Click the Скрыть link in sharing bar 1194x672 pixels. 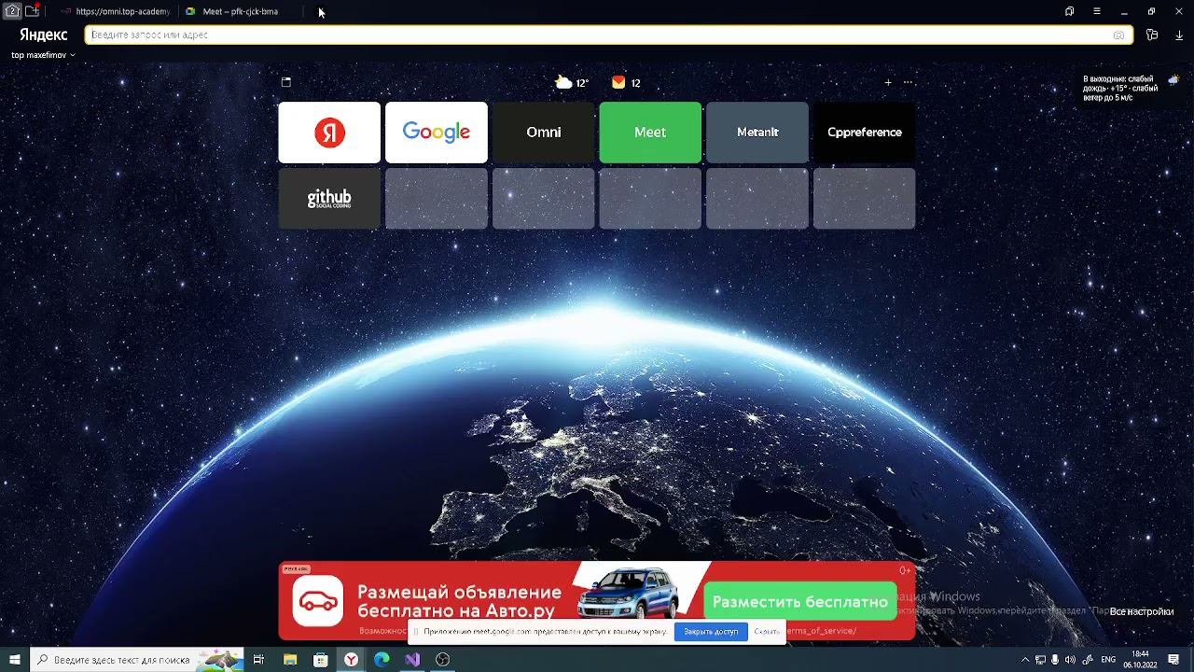point(766,632)
